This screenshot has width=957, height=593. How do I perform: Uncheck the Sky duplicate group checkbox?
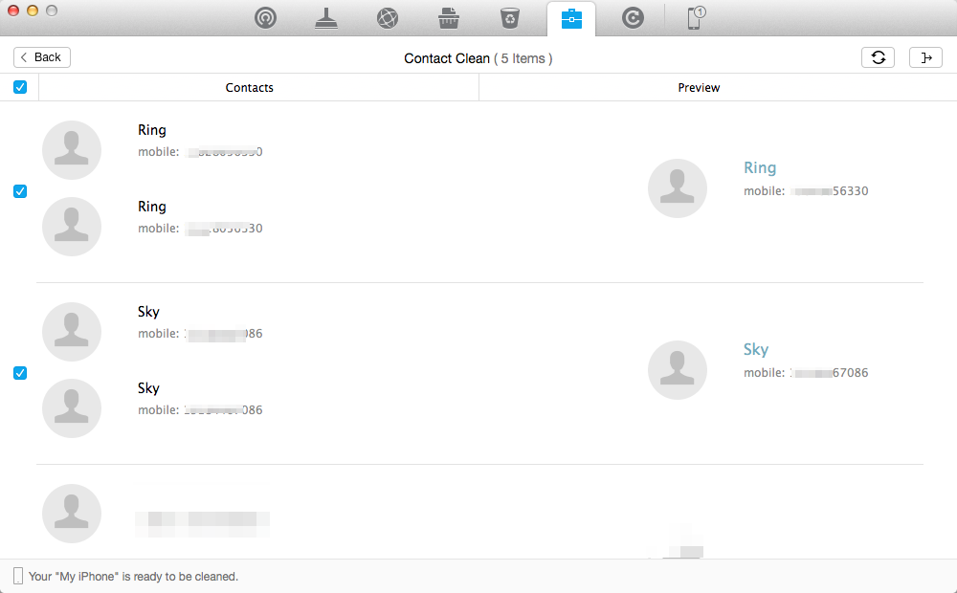pyautogui.click(x=20, y=373)
